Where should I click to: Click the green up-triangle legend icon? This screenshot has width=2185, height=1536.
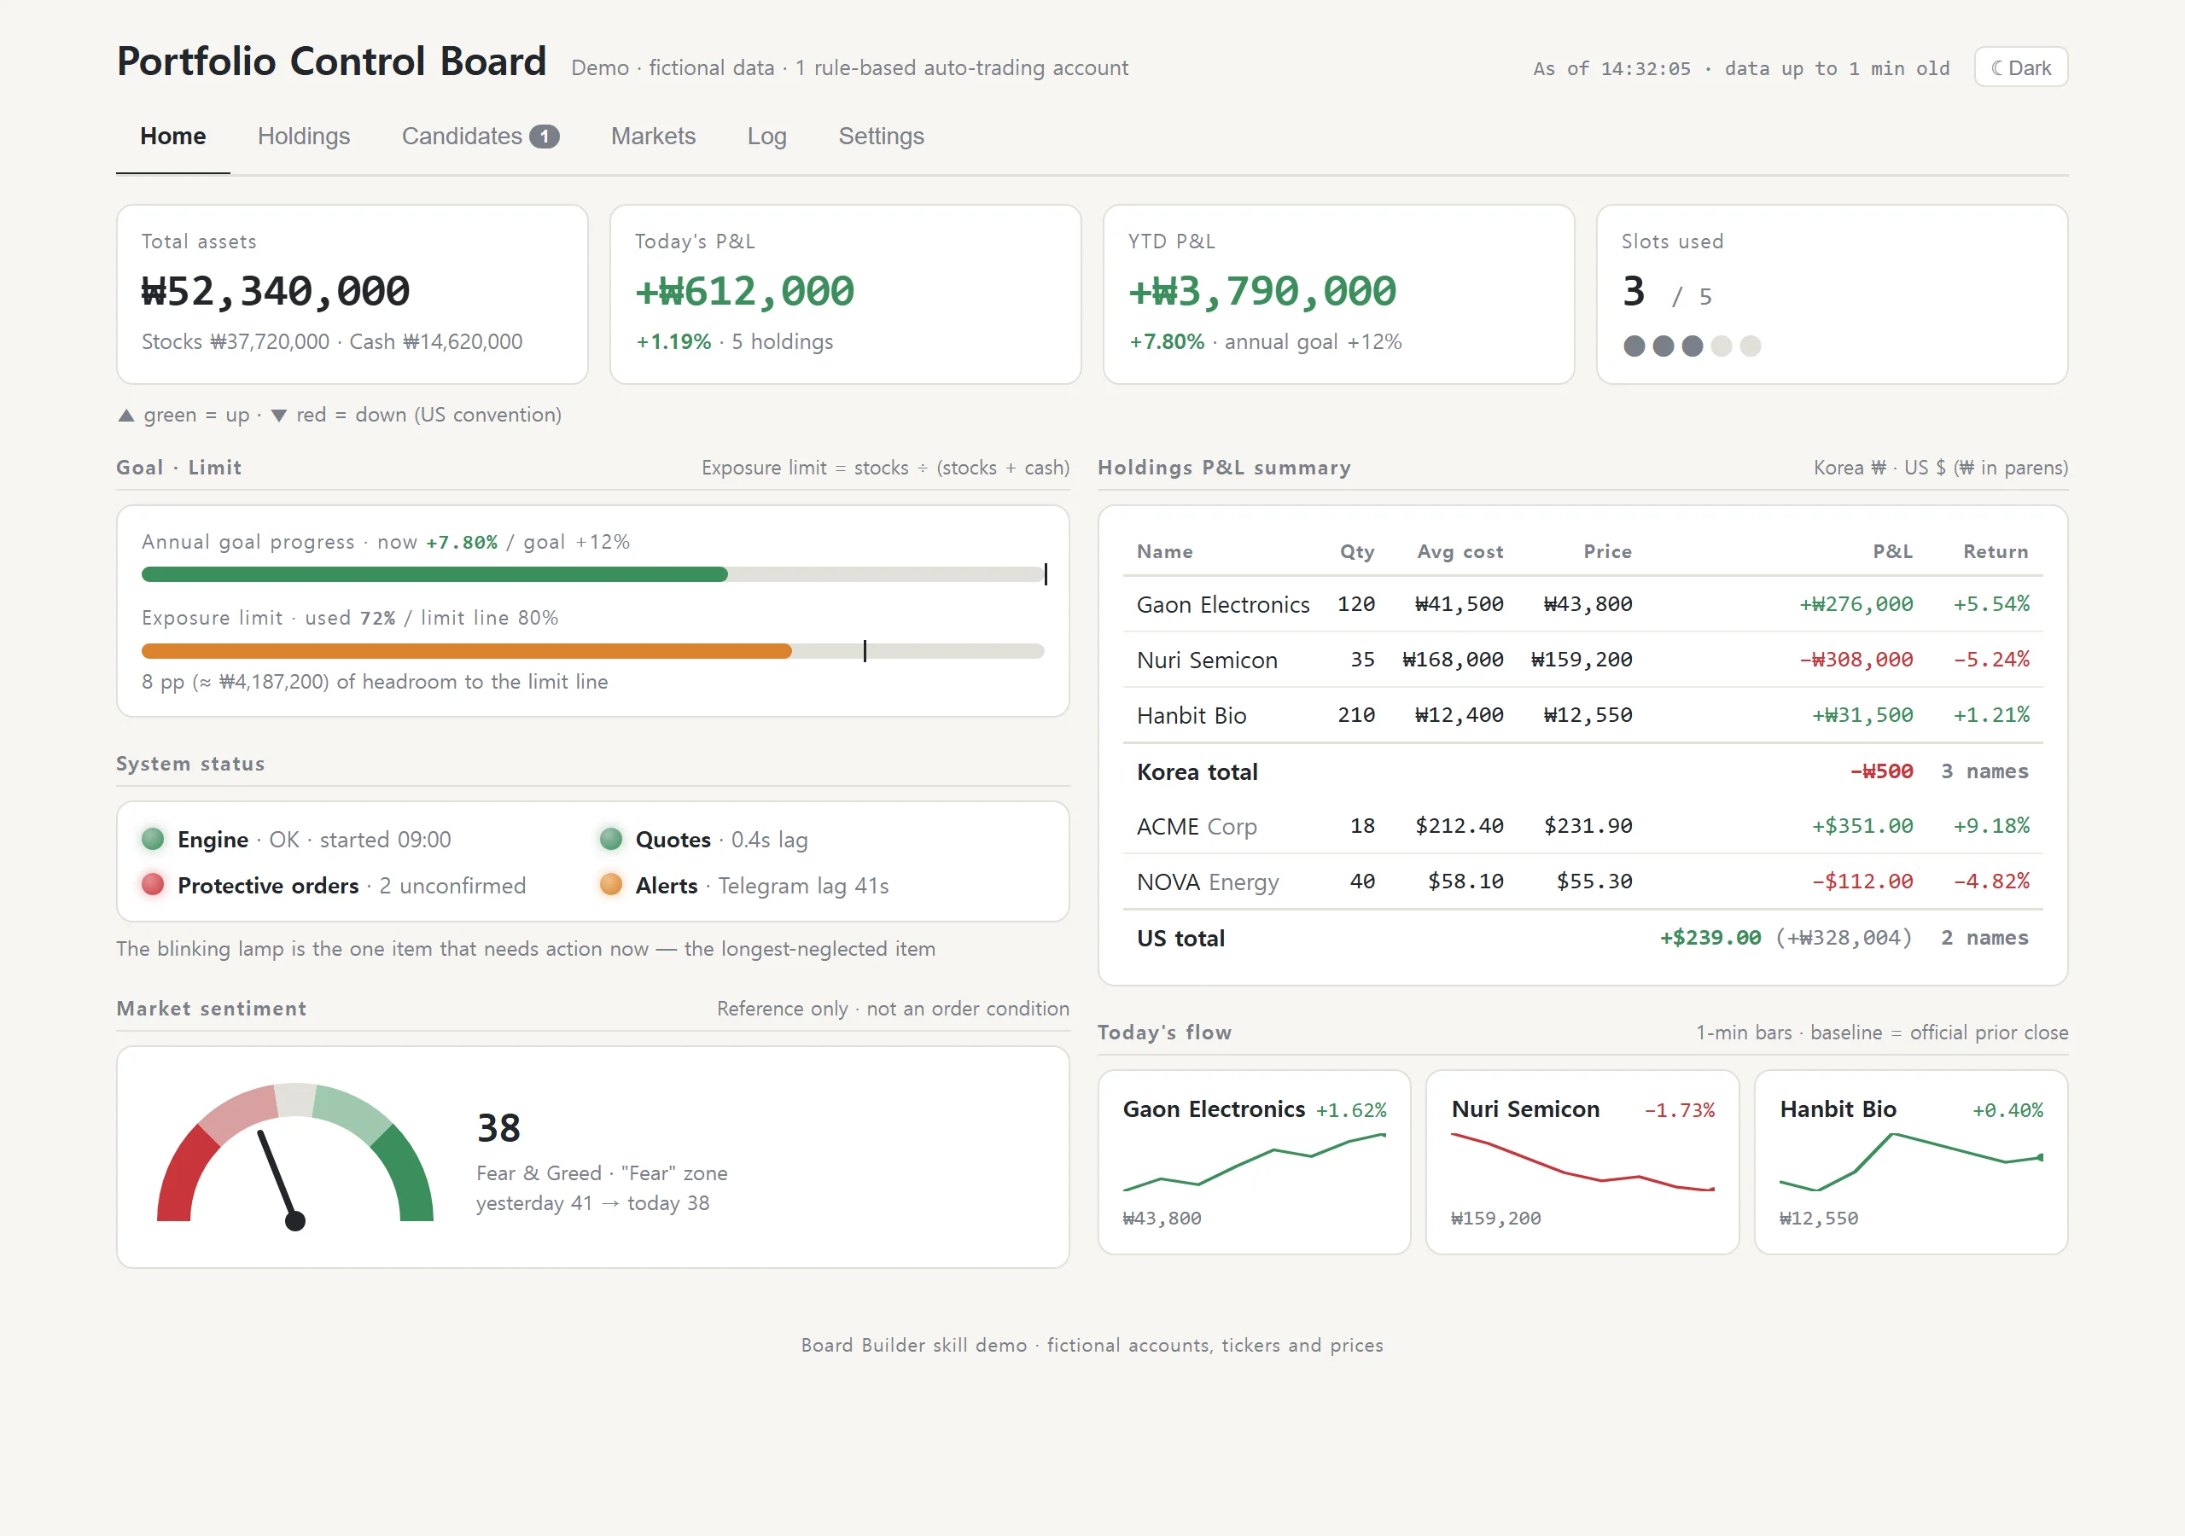click(x=125, y=415)
